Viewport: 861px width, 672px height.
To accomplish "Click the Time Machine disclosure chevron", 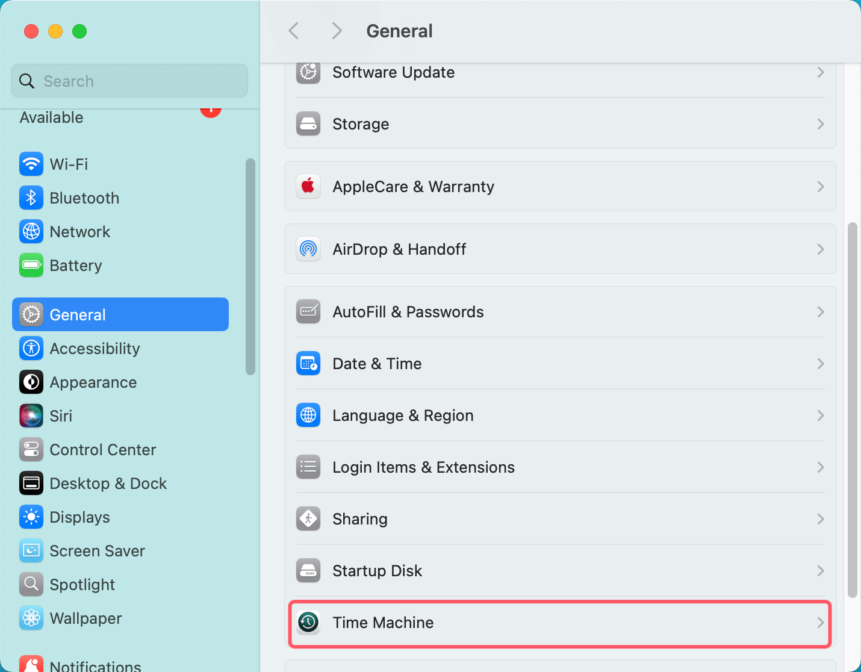I will click(820, 623).
